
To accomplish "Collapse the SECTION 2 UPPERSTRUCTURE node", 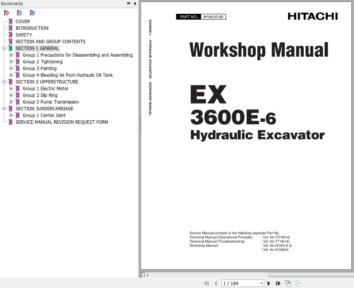I will (x=4, y=82).
